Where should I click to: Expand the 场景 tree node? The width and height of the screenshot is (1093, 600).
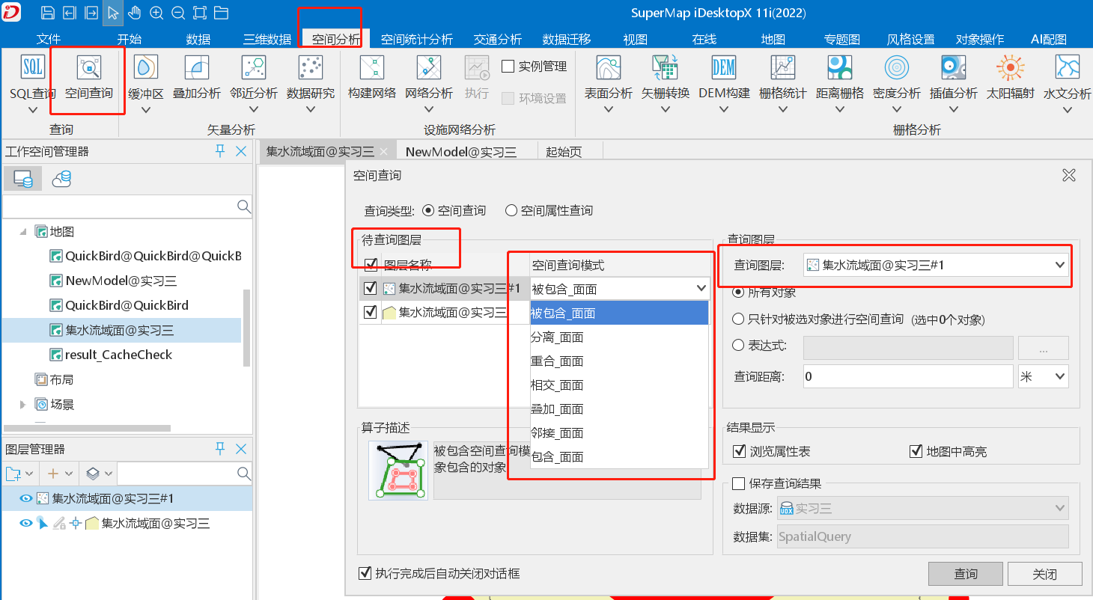click(22, 404)
